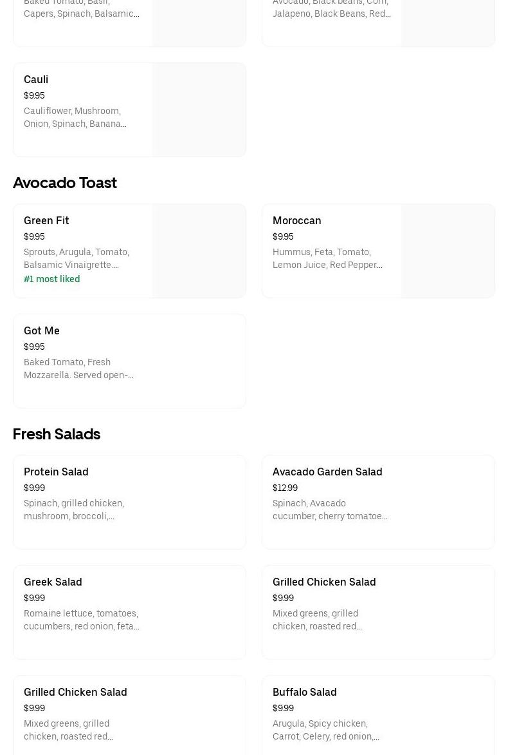
Task: Open the Greek Salad item title
Action: click(x=53, y=582)
